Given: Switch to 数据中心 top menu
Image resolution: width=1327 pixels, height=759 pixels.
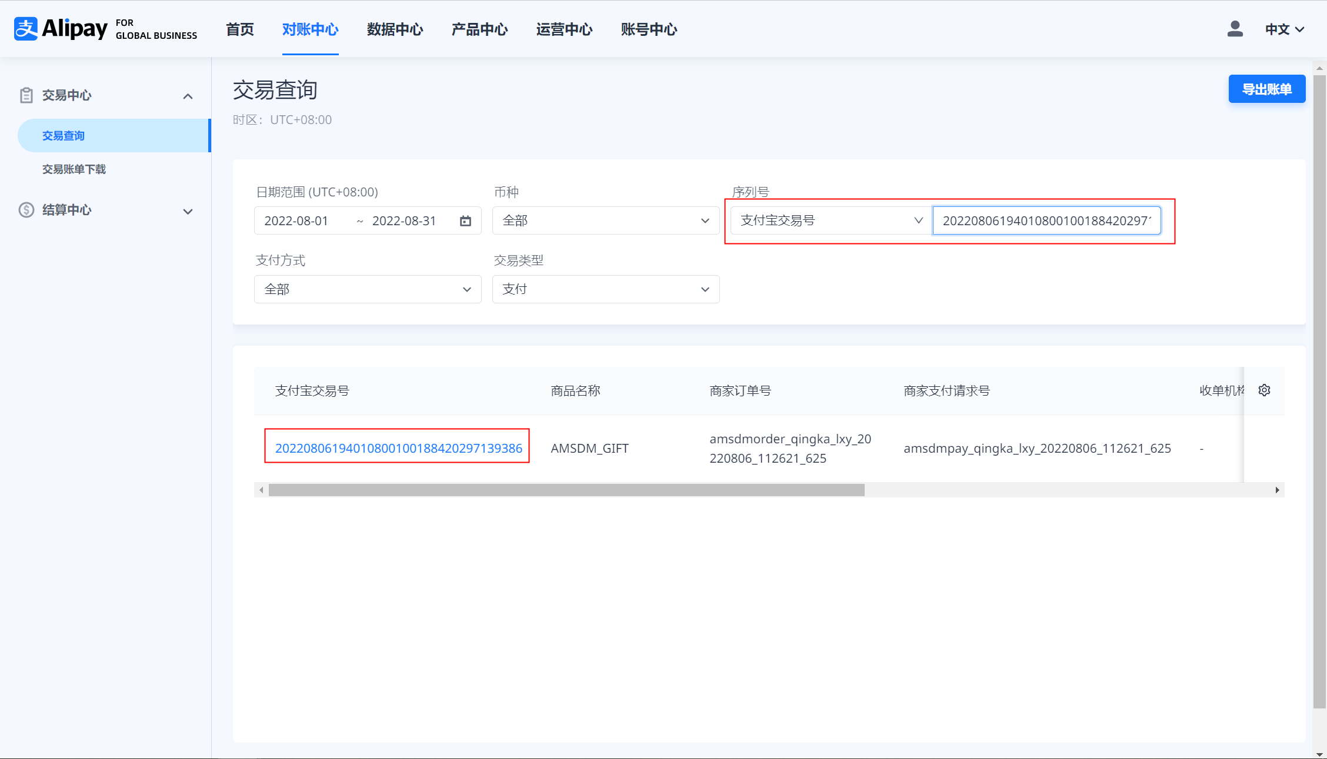Looking at the screenshot, I should pyautogui.click(x=395, y=29).
